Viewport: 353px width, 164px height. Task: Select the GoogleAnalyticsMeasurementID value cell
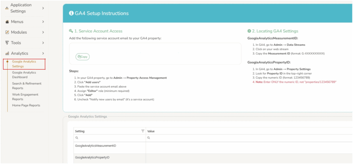[x=248, y=146]
